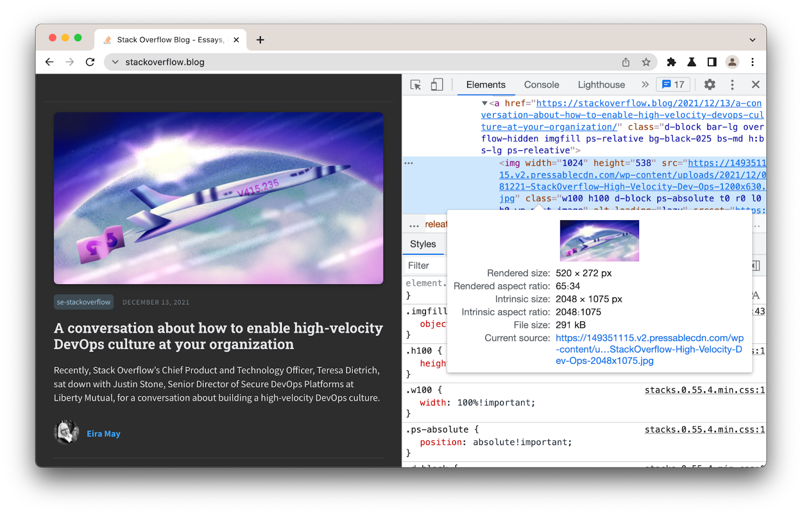Activate the inspect element picker icon
The height and width of the screenshot is (514, 802).
pos(416,85)
